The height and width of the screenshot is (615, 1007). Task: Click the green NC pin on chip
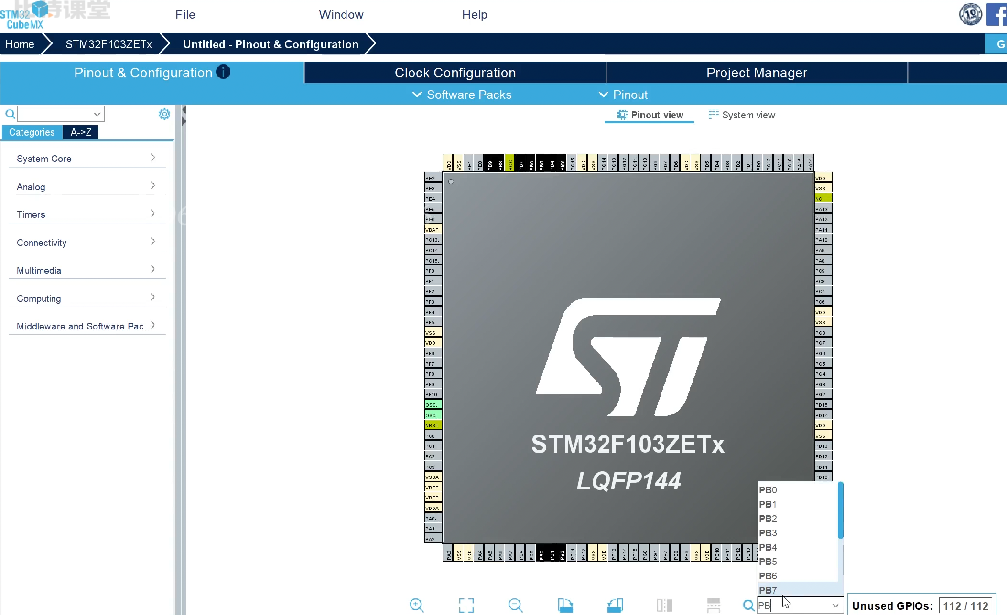click(x=823, y=198)
